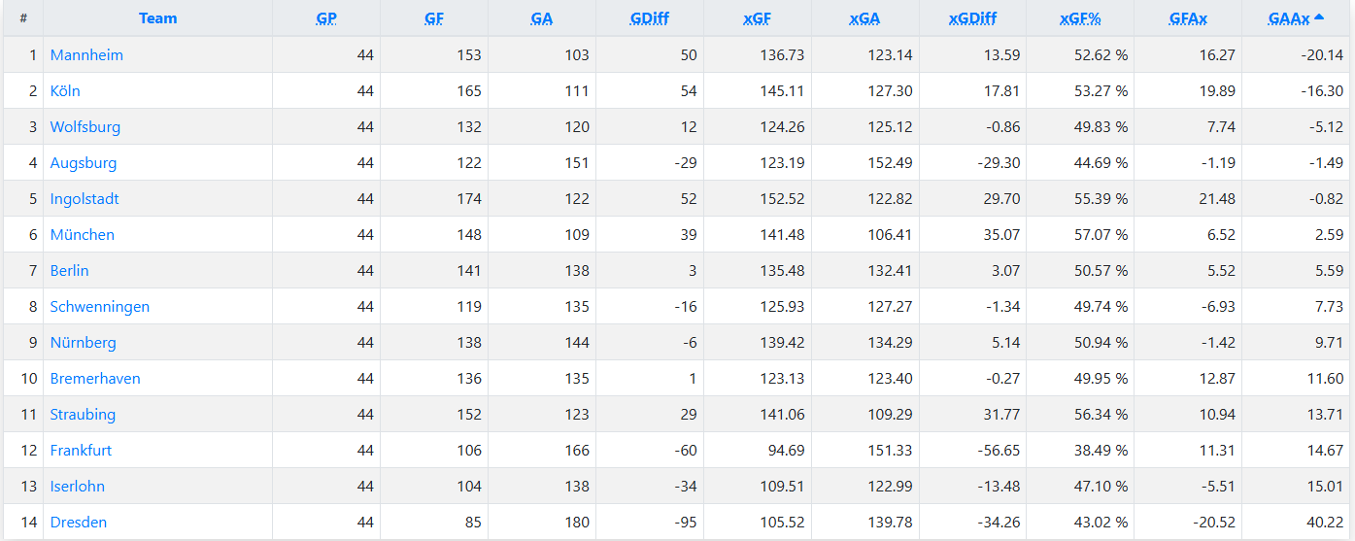The width and height of the screenshot is (1355, 541).
Task: Sort standings by xGF header
Action: [x=757, y=18]
